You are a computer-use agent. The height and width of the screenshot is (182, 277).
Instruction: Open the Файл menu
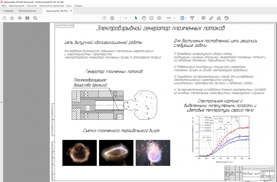[4, 6]
